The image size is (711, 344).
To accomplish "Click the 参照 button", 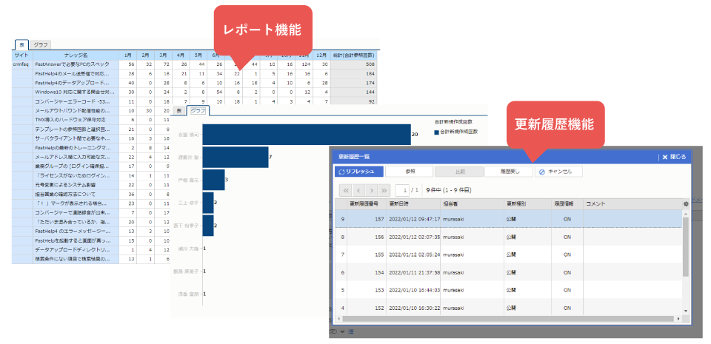I will pyautogui.click(x=409, y=172).
